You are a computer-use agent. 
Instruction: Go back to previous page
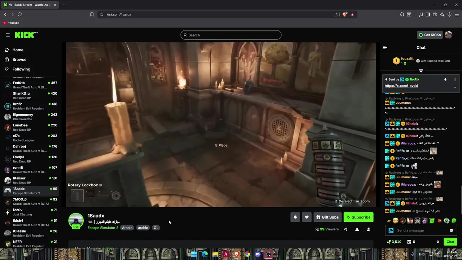(x=5, y=14)
